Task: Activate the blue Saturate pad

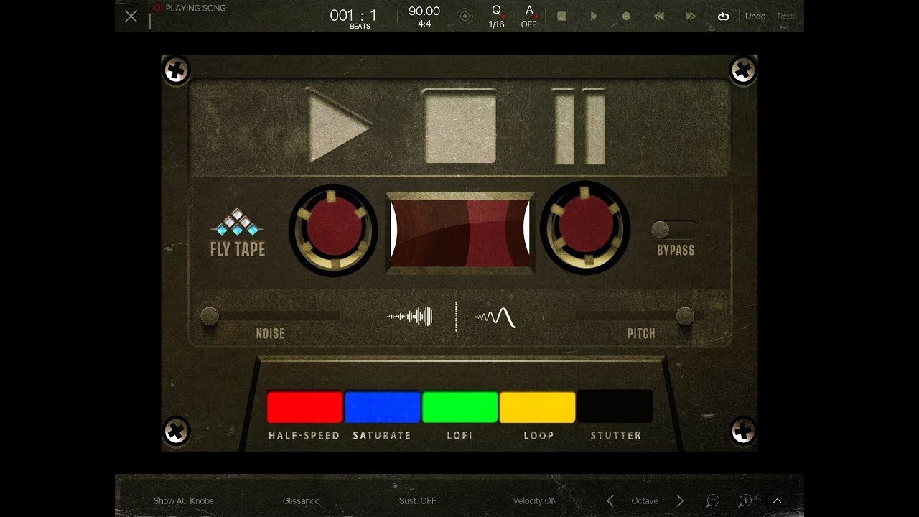Action: click(x=382, y=407)
